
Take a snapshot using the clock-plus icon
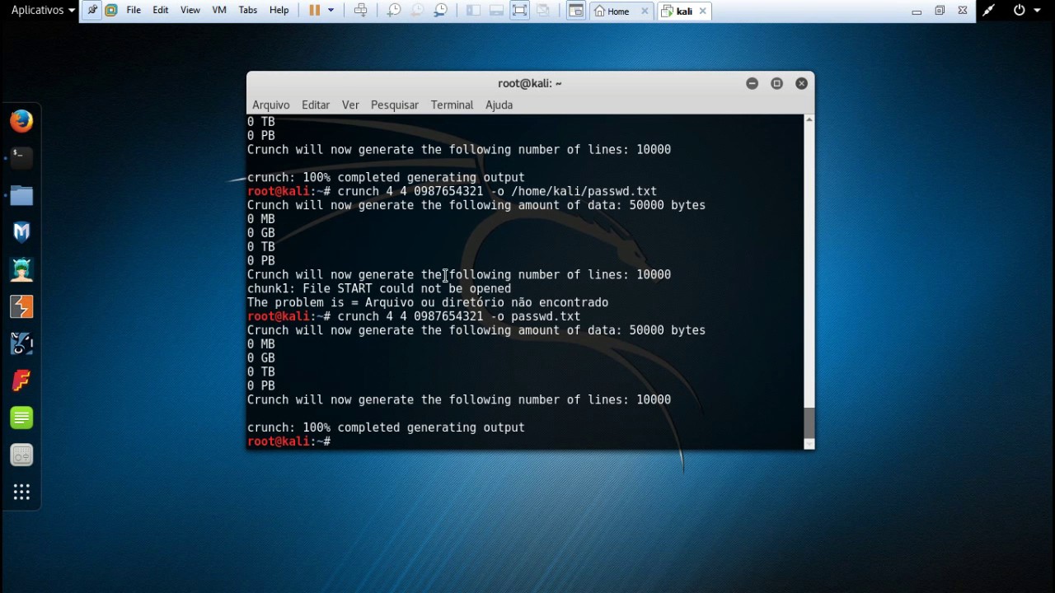pyautogui.click(x=394, y=11)
